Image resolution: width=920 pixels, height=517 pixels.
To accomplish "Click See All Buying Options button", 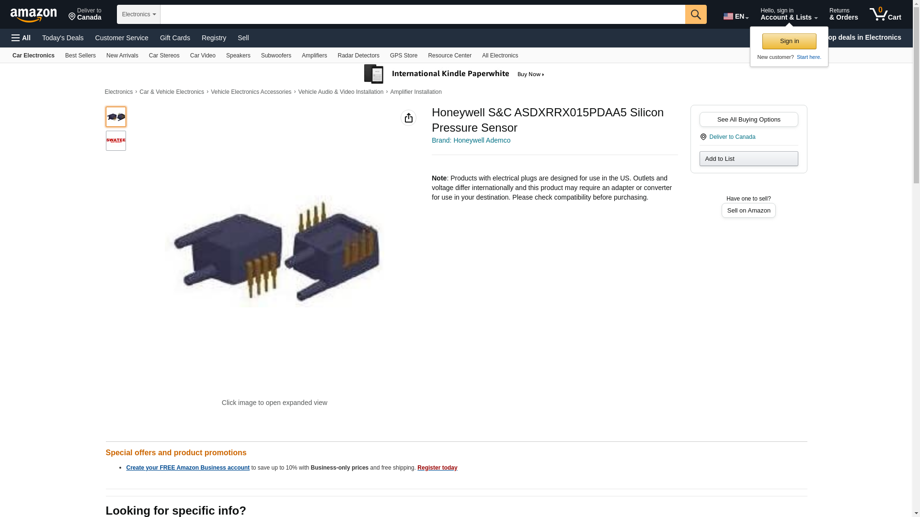I will (x=748, y=120).
